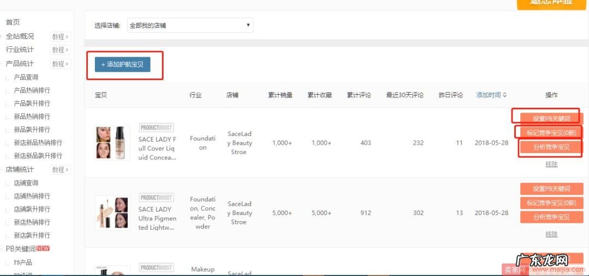Sort by the 添加时间 column arrow icon
The image size is (589, 276).
[504, 95]
